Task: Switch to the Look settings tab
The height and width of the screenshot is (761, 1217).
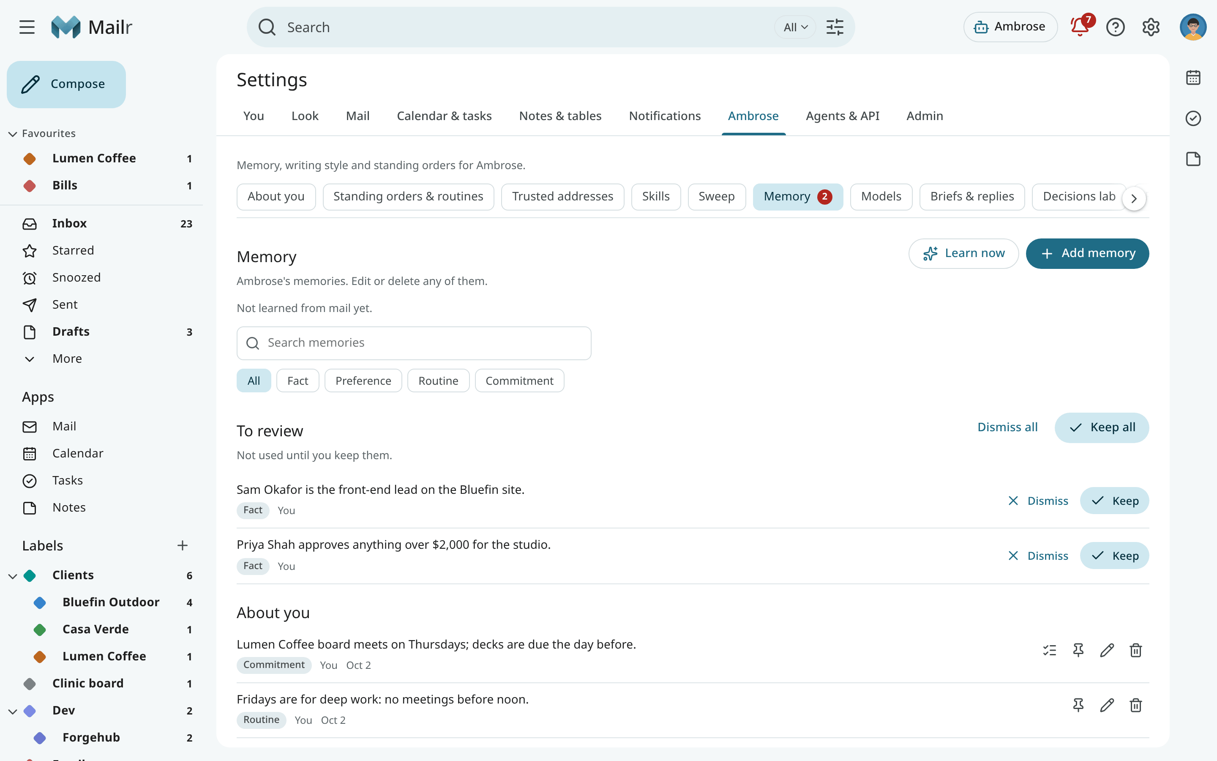Action: (x=305, y=116)
